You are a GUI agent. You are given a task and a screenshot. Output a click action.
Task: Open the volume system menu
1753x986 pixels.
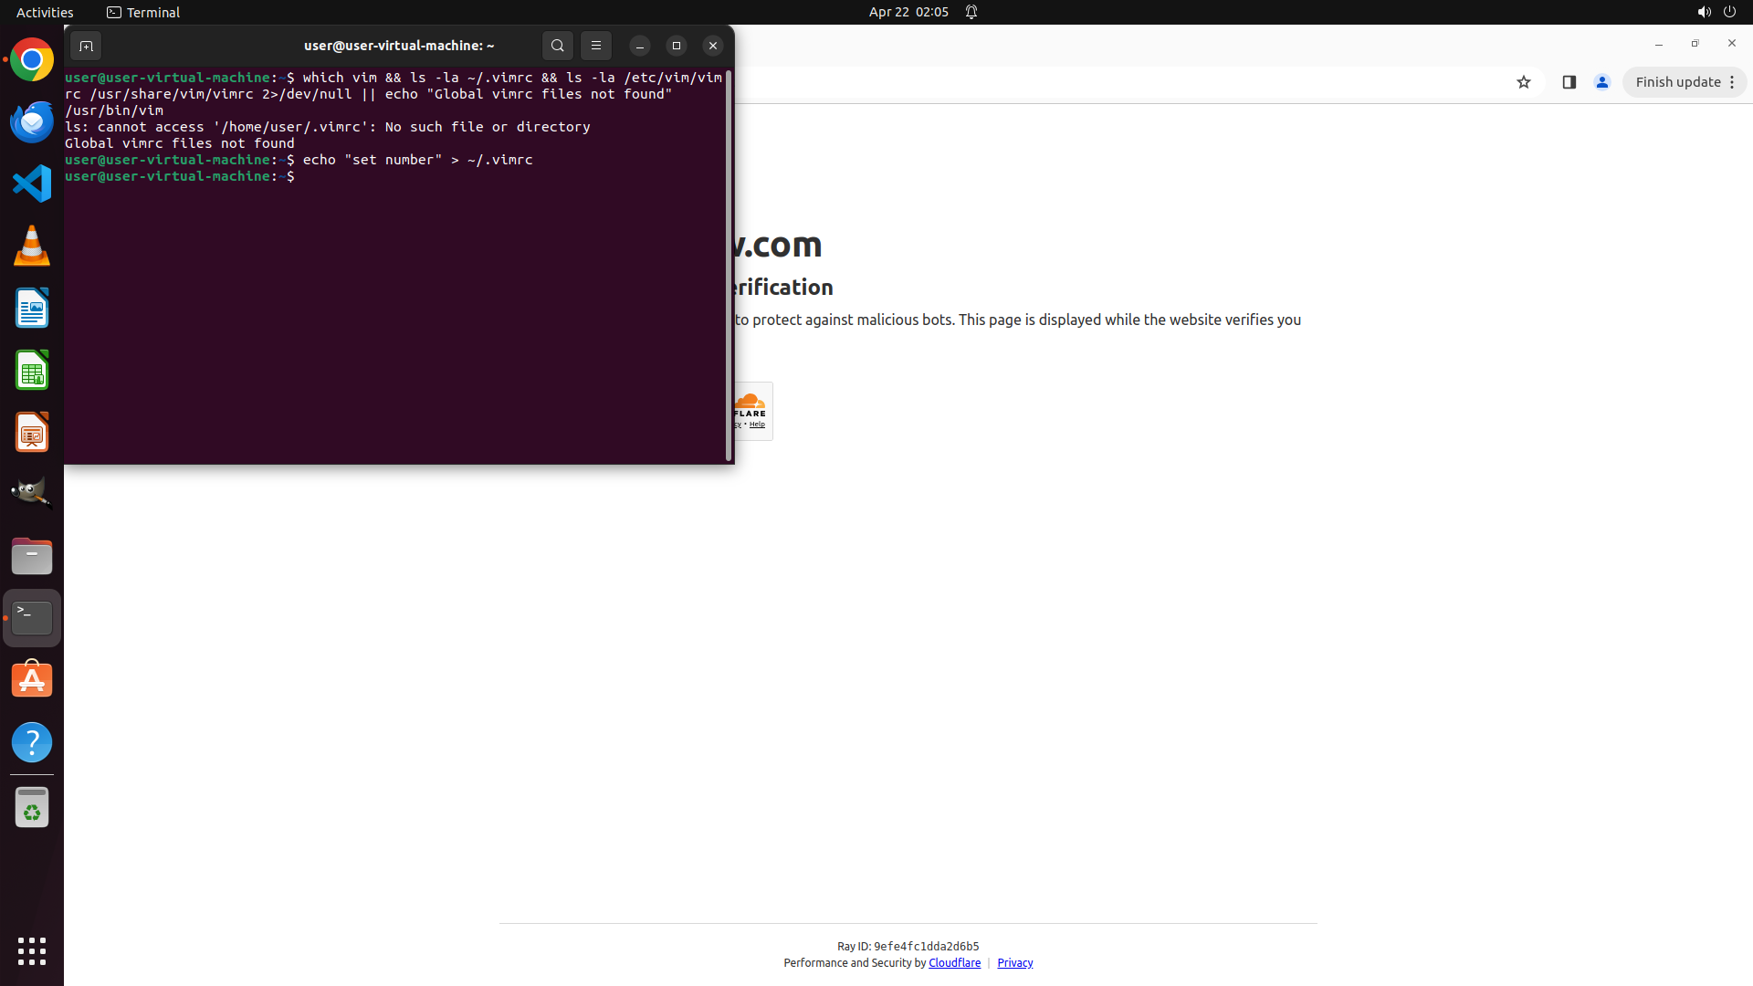pyautogui.click(x=1703, y=12)
